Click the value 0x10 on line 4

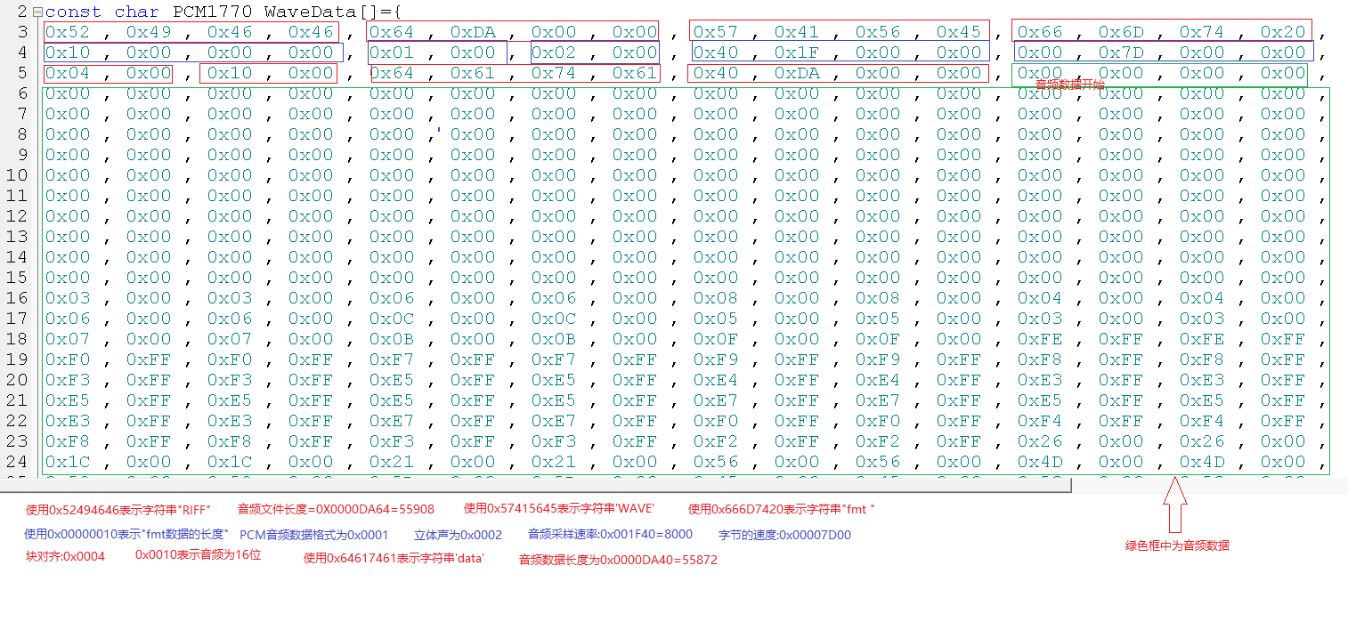pyautogui.click(x=68, y=53)
